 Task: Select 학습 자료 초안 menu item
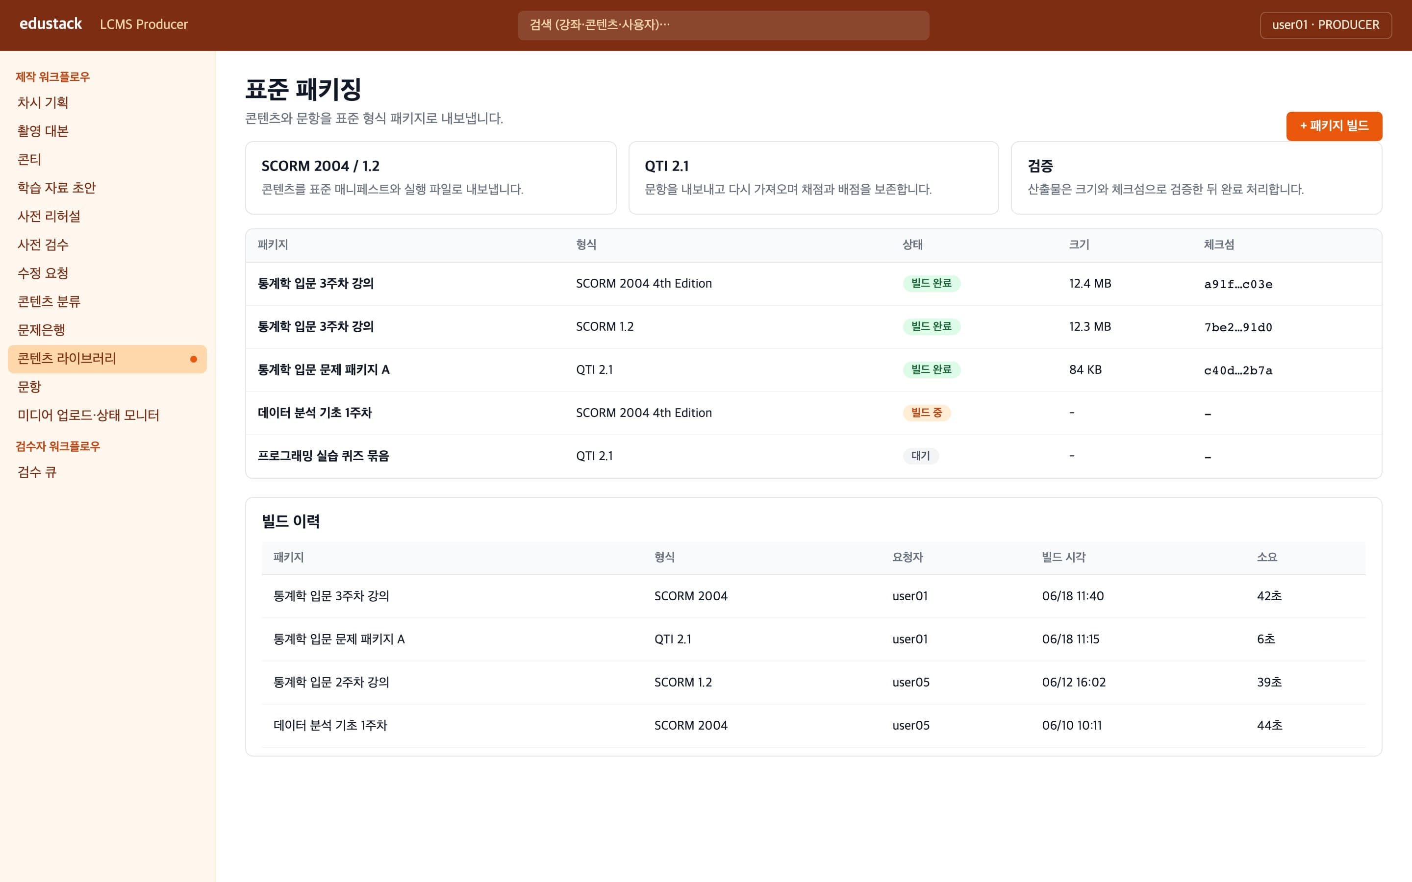click(107, 188)
